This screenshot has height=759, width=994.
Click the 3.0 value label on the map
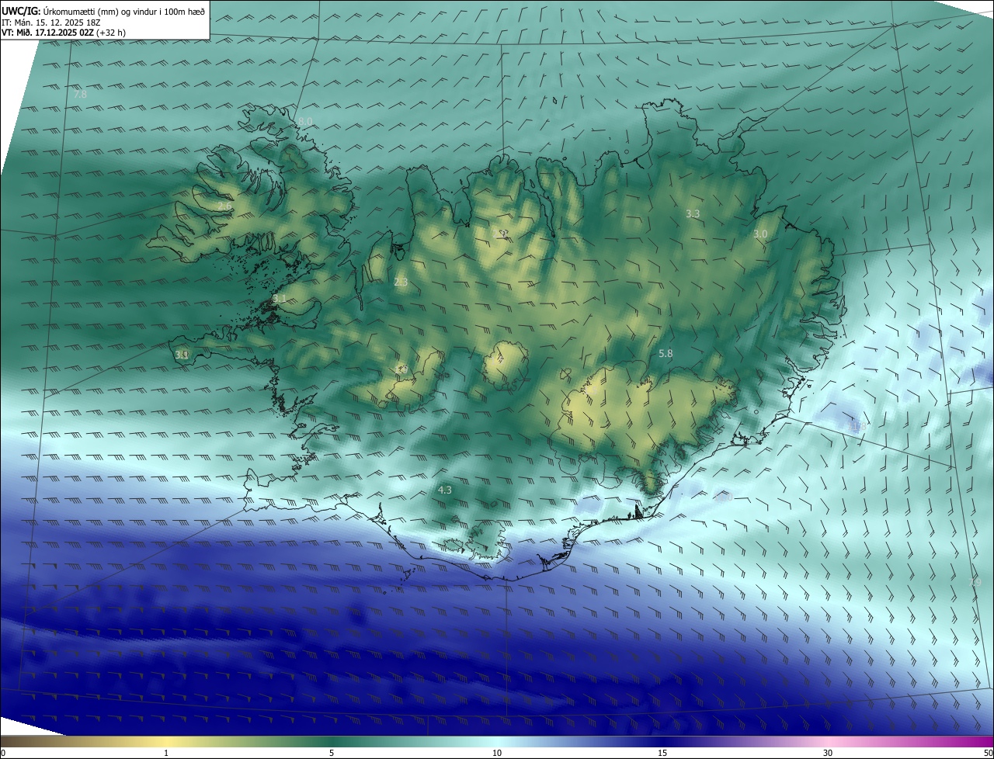[760, 234]
